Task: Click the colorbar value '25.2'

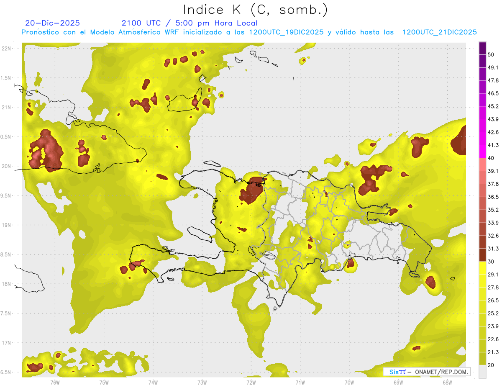Action: (493, 314)
